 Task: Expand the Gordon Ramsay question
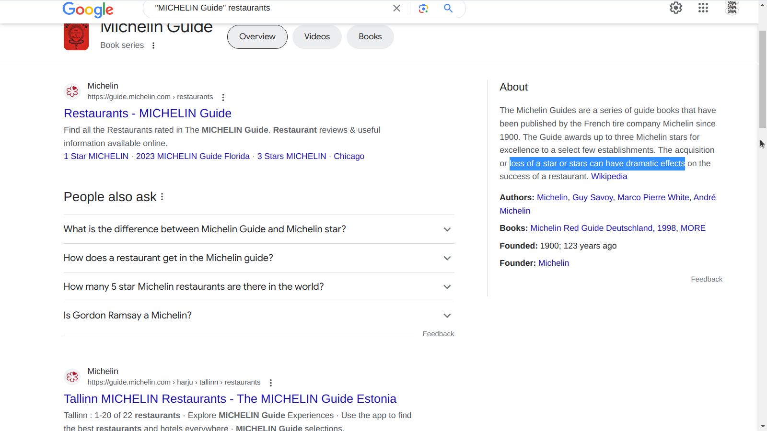(x=259, y=316)
